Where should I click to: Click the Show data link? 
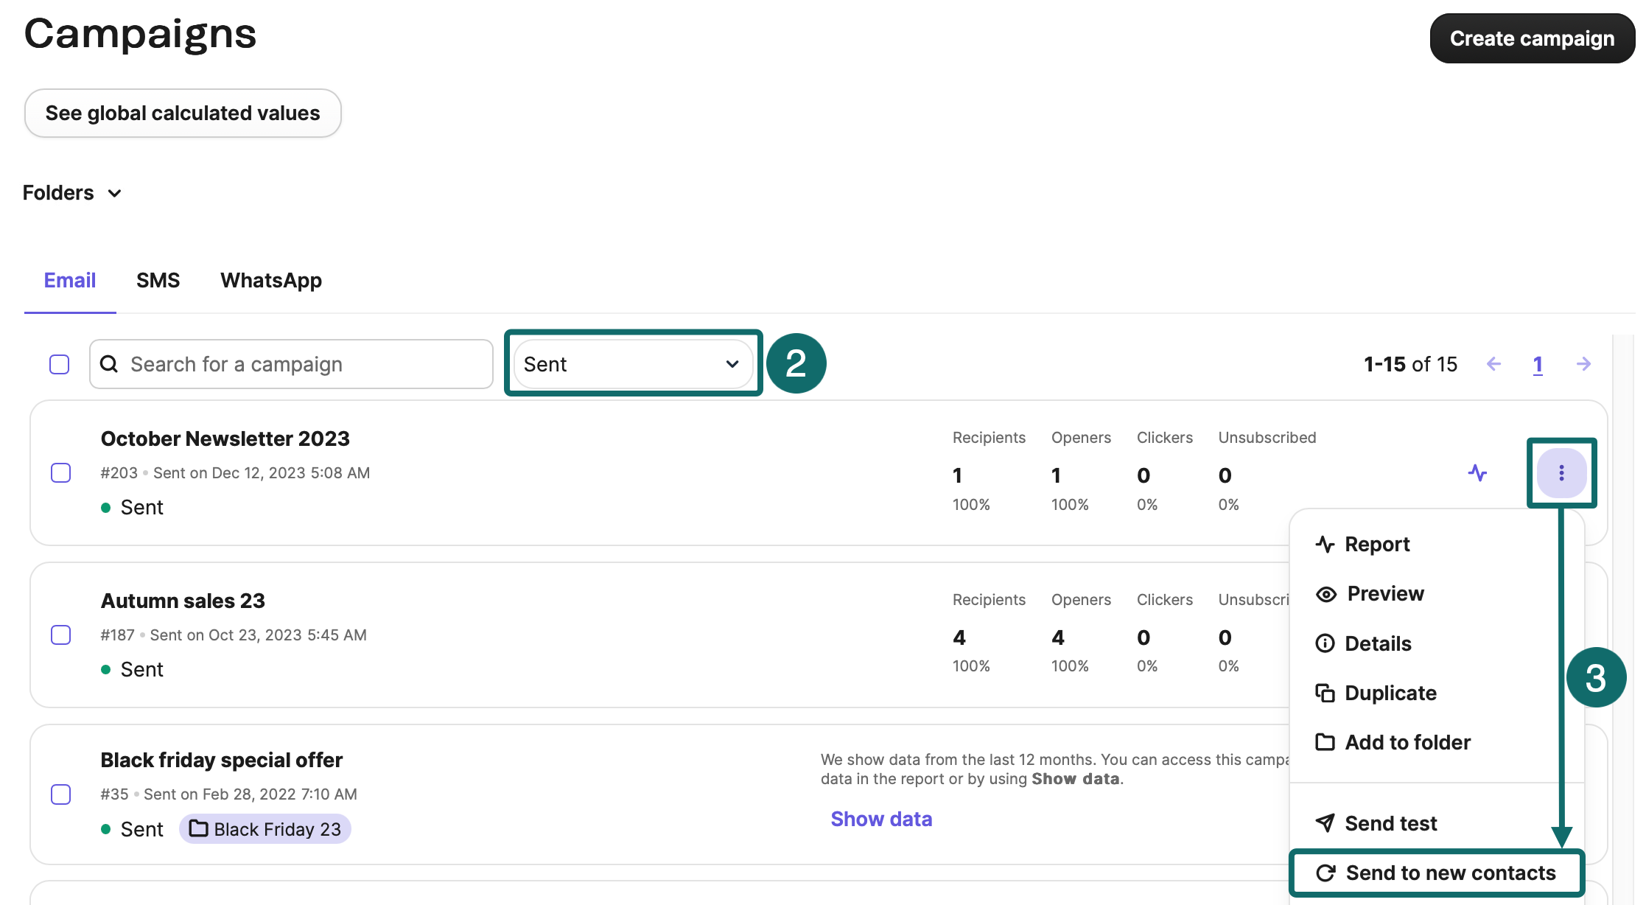click(881, 819)
